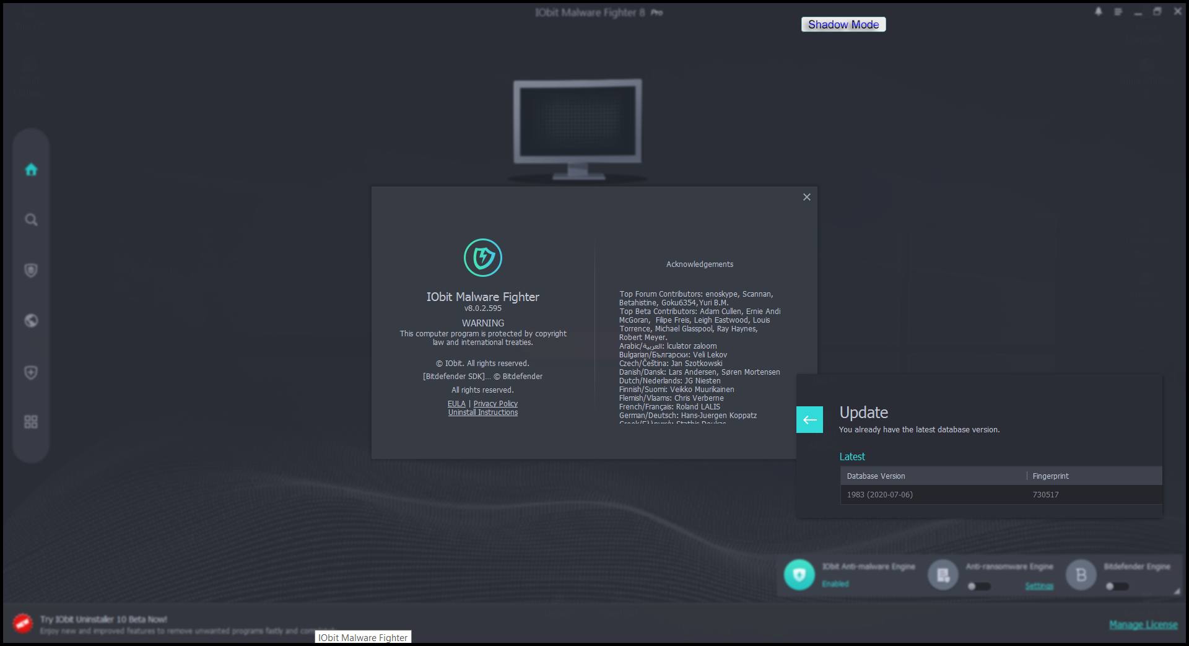Screen dimensions: 1189x646
Task: Select the 1983 (2020-07-06) database version cell
Action: pos(879,494)
